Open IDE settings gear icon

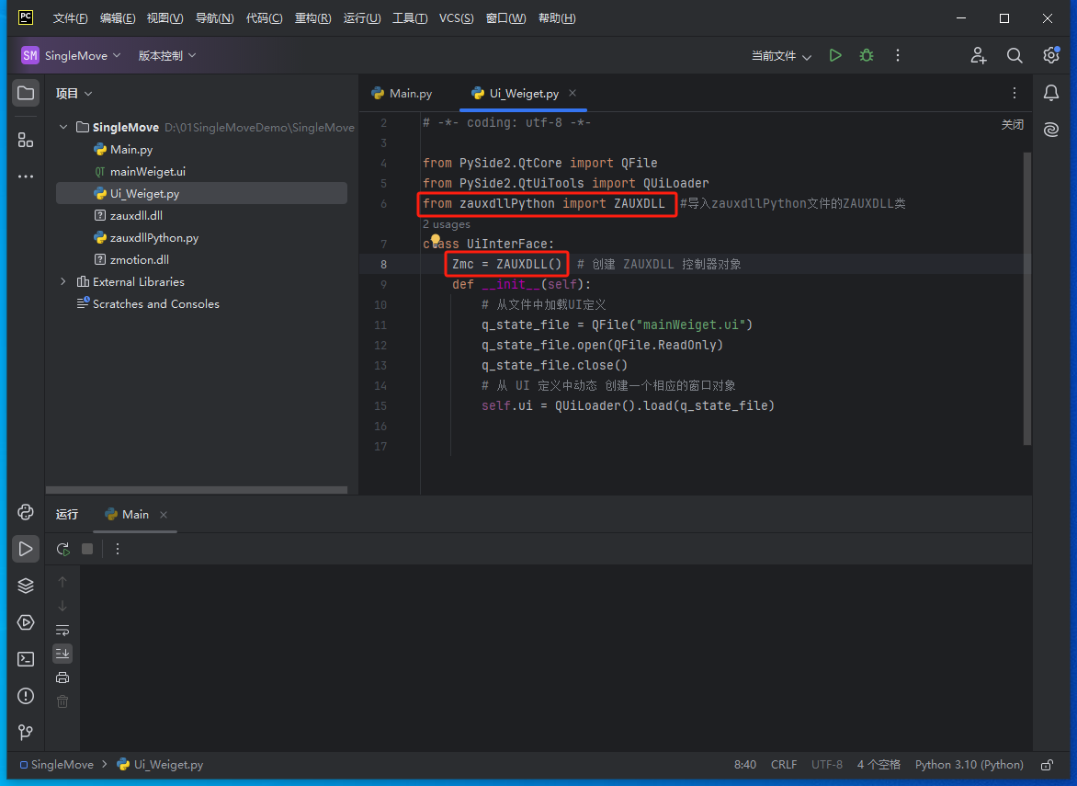coord(1051,55)
